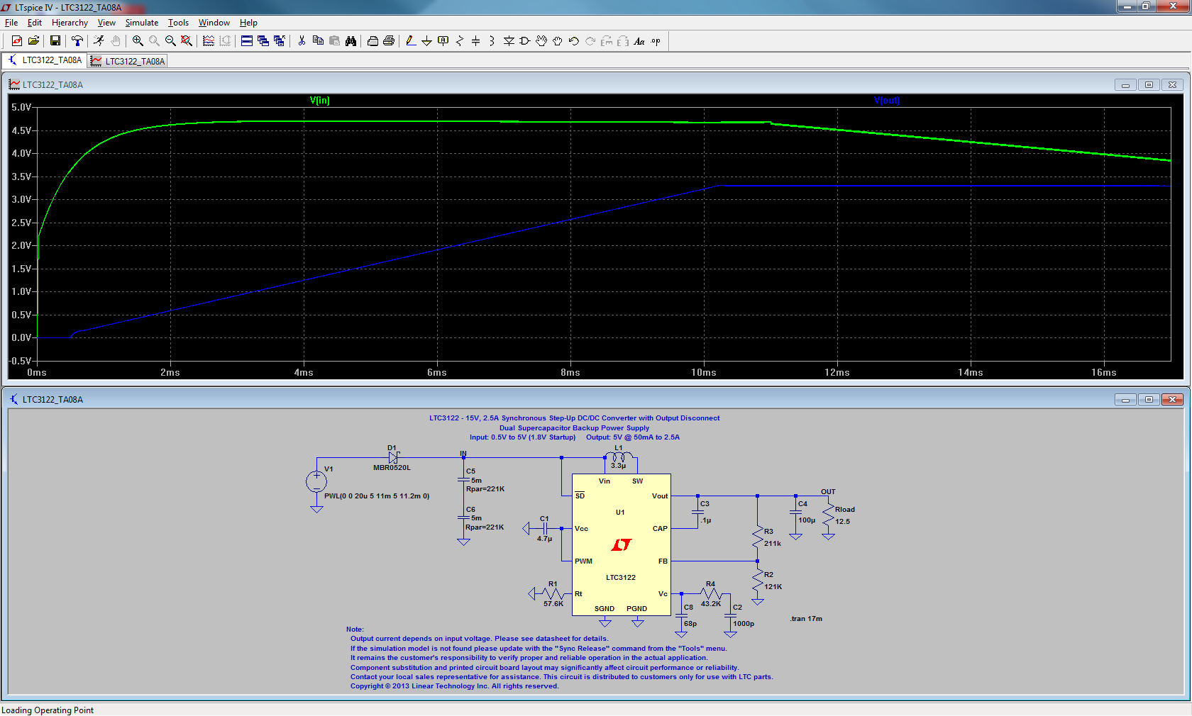Click the Rload 12.5 resistor
The height and width of the screenshot is (716, 1192).
pos(829,516)
